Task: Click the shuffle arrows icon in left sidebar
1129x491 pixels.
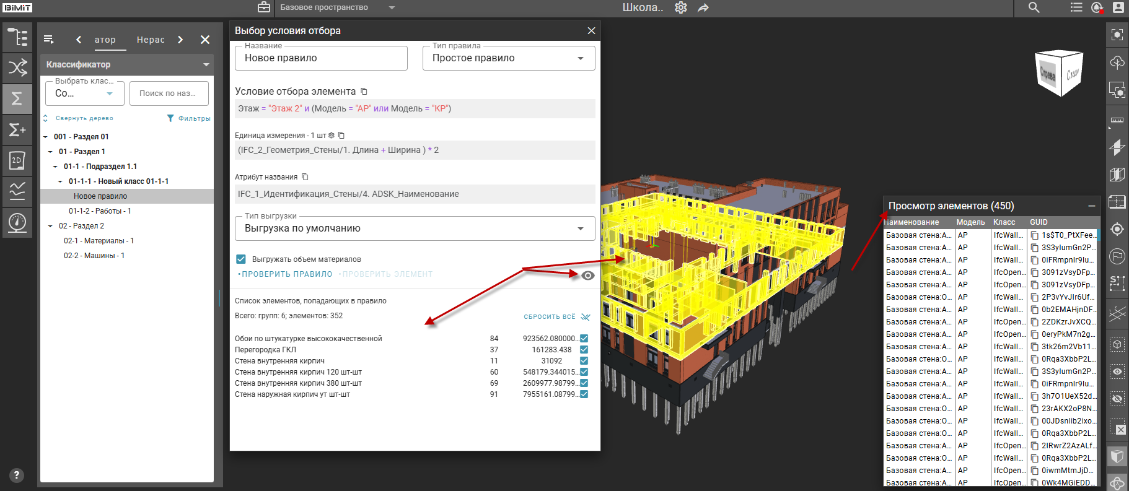Action: [x=17, y=67]
